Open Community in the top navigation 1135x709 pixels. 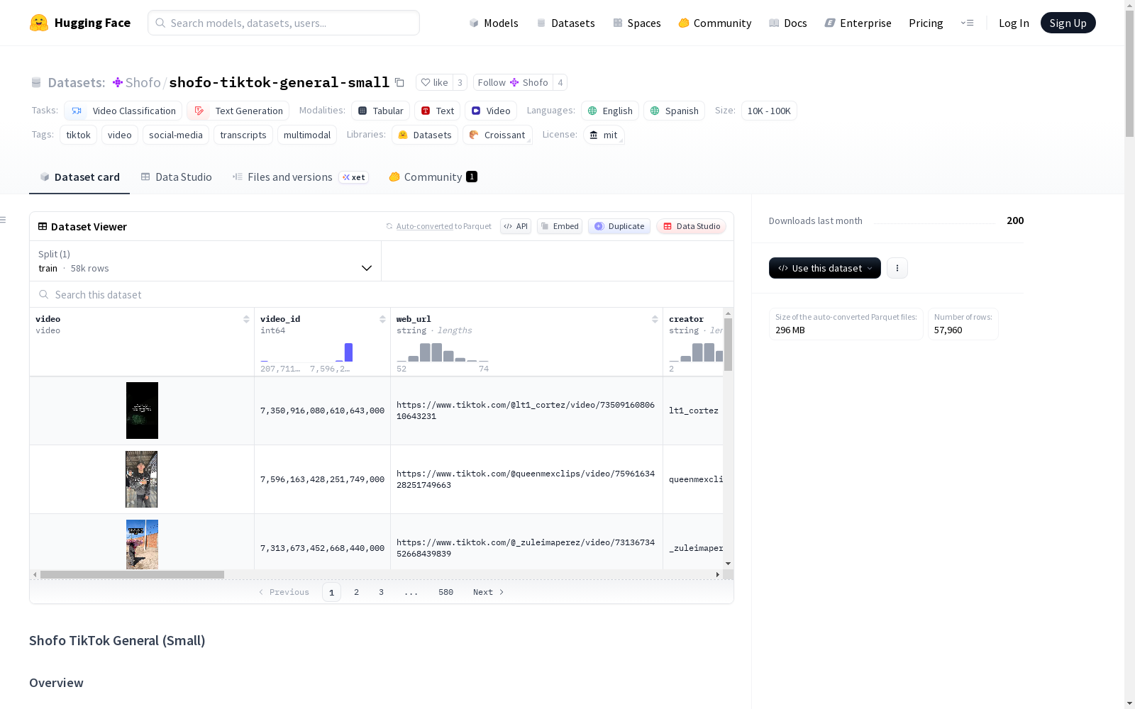click(715, 23)
